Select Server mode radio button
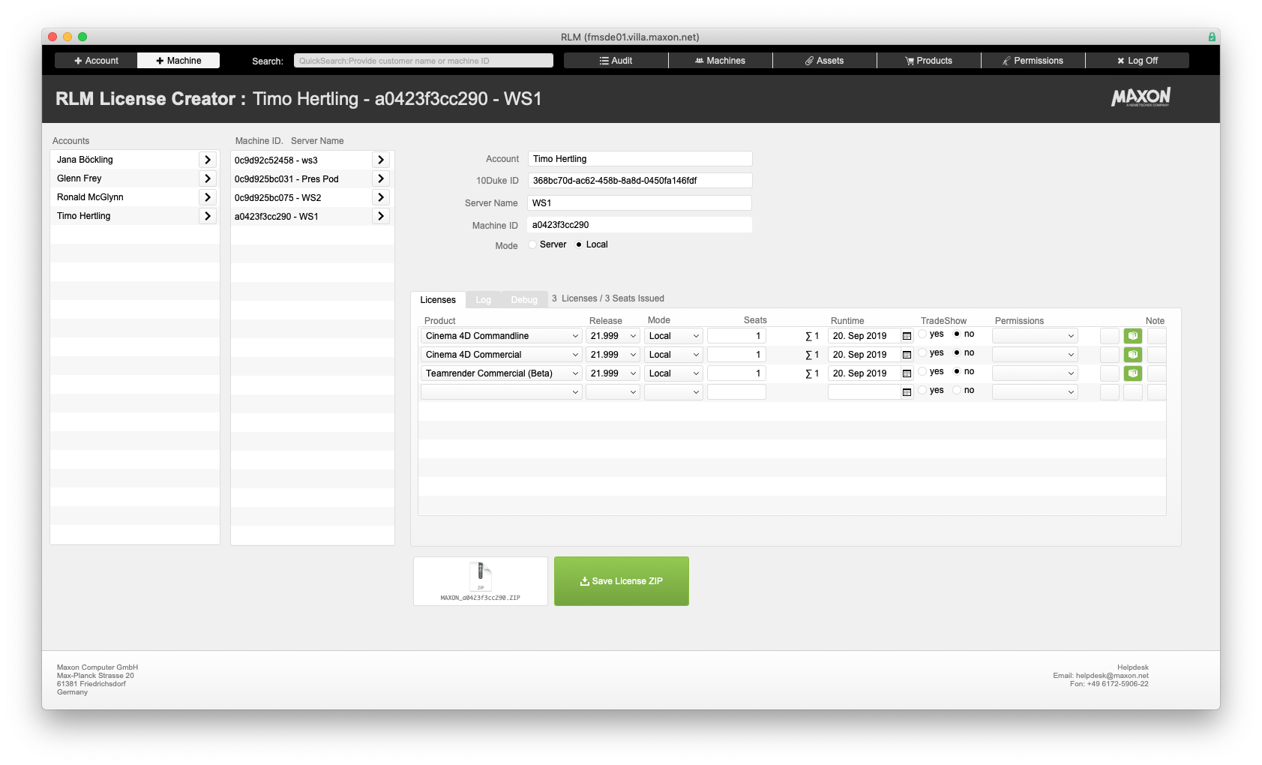The width and height of the screenshot is (1262, 765). (532, 244)
